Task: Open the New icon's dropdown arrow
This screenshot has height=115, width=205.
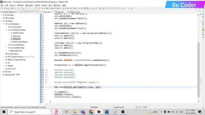Action: click(x=4, y=8)
